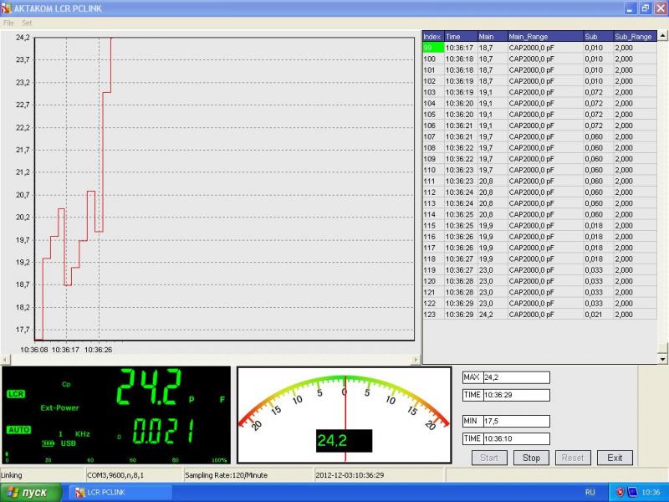Click the MIN value field
669x502 pixels.
pos(516,422)
